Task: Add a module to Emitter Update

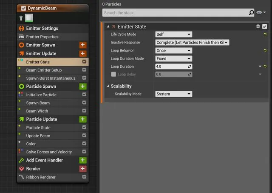Action: [83, 53]
